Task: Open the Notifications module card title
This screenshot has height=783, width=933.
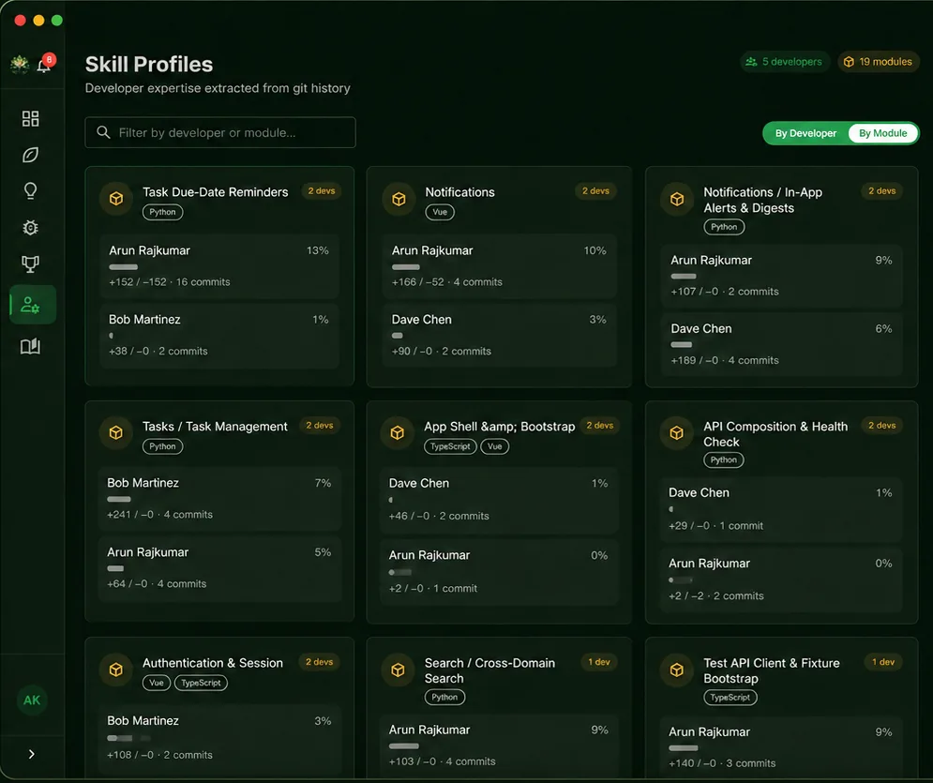Action: pyautogui.click(x=460, y=192)
